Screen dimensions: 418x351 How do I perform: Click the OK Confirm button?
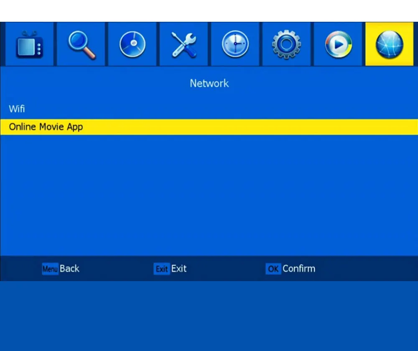(x=291, y=269)
